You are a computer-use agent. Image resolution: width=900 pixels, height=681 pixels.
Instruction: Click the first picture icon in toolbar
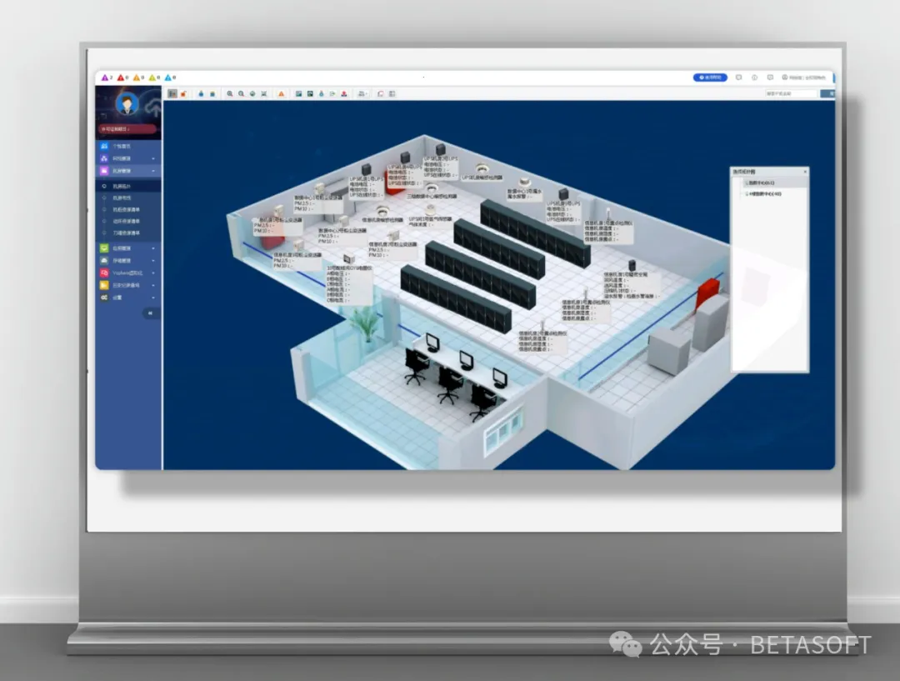pos(298,93)
